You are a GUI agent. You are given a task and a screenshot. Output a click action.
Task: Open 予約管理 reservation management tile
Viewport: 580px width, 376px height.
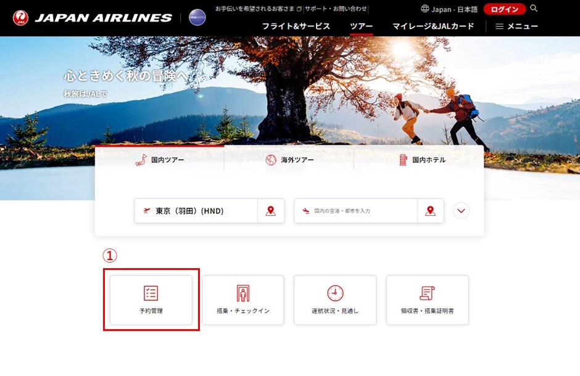point(151,300)
